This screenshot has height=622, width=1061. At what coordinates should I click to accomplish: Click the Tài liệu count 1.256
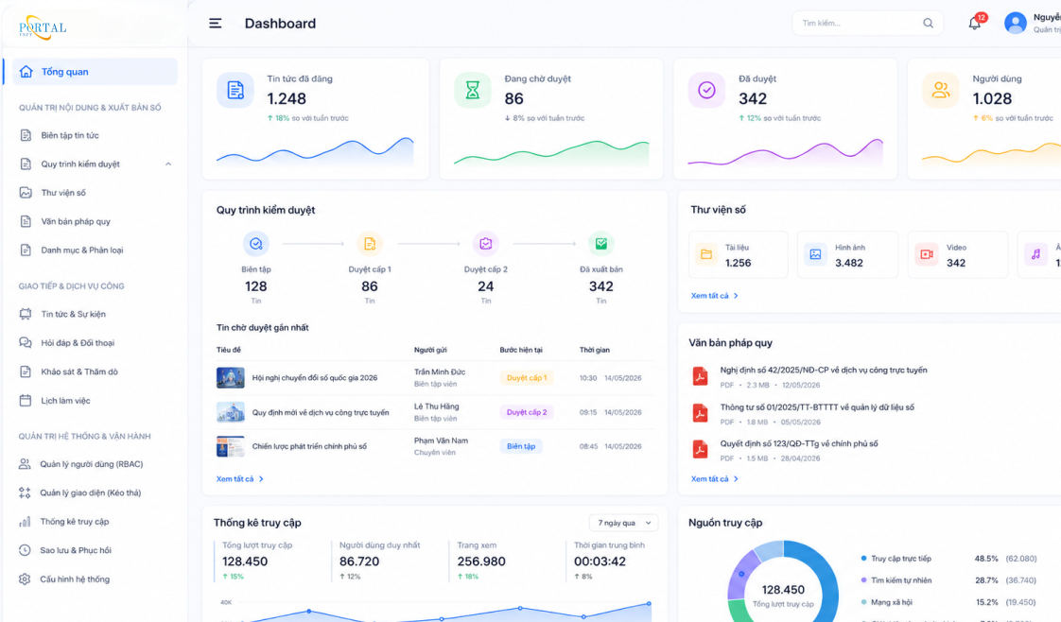(x=739, y=263)
